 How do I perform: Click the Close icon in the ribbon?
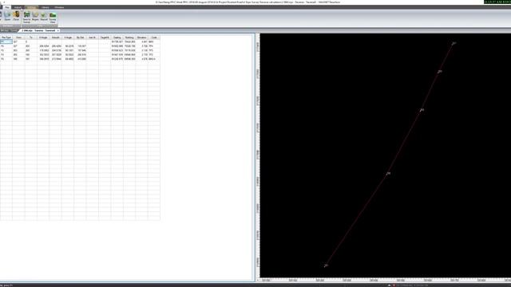16,16
